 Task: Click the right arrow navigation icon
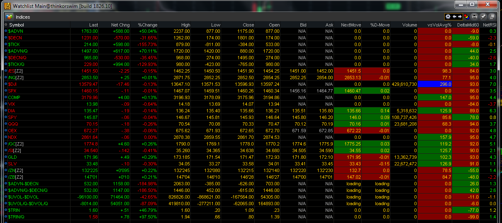point(460,17)
